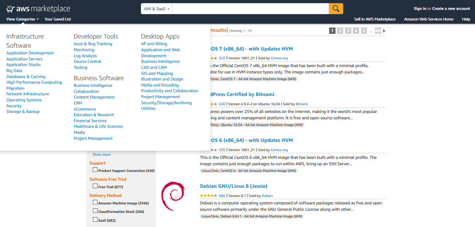475x227 pixels.
Task: Click the AWS Marketplace logo
Action: tap(38, 9)
